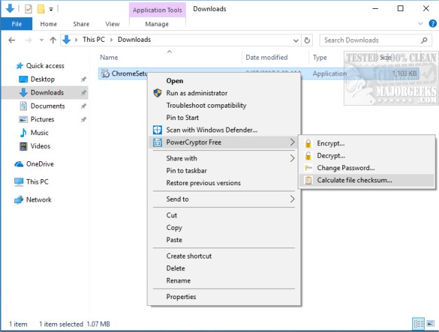Choose Calculate file checksum option
Screen dimensions: 439x332
354,180
